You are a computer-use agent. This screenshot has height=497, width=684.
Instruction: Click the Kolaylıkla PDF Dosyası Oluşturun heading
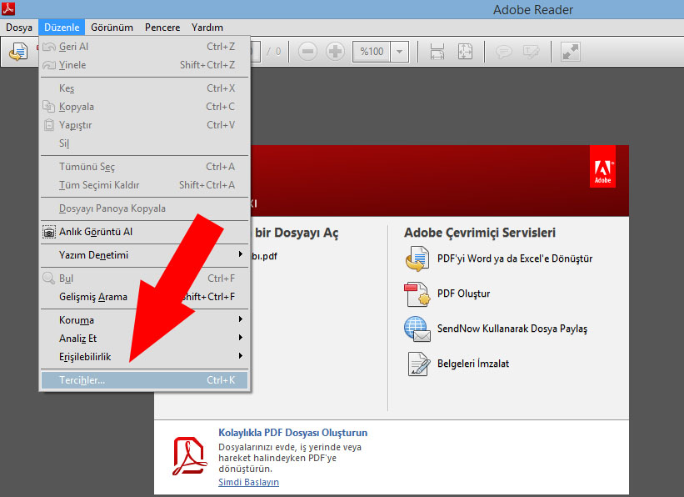pyautogui.click(x=292, y=433)
